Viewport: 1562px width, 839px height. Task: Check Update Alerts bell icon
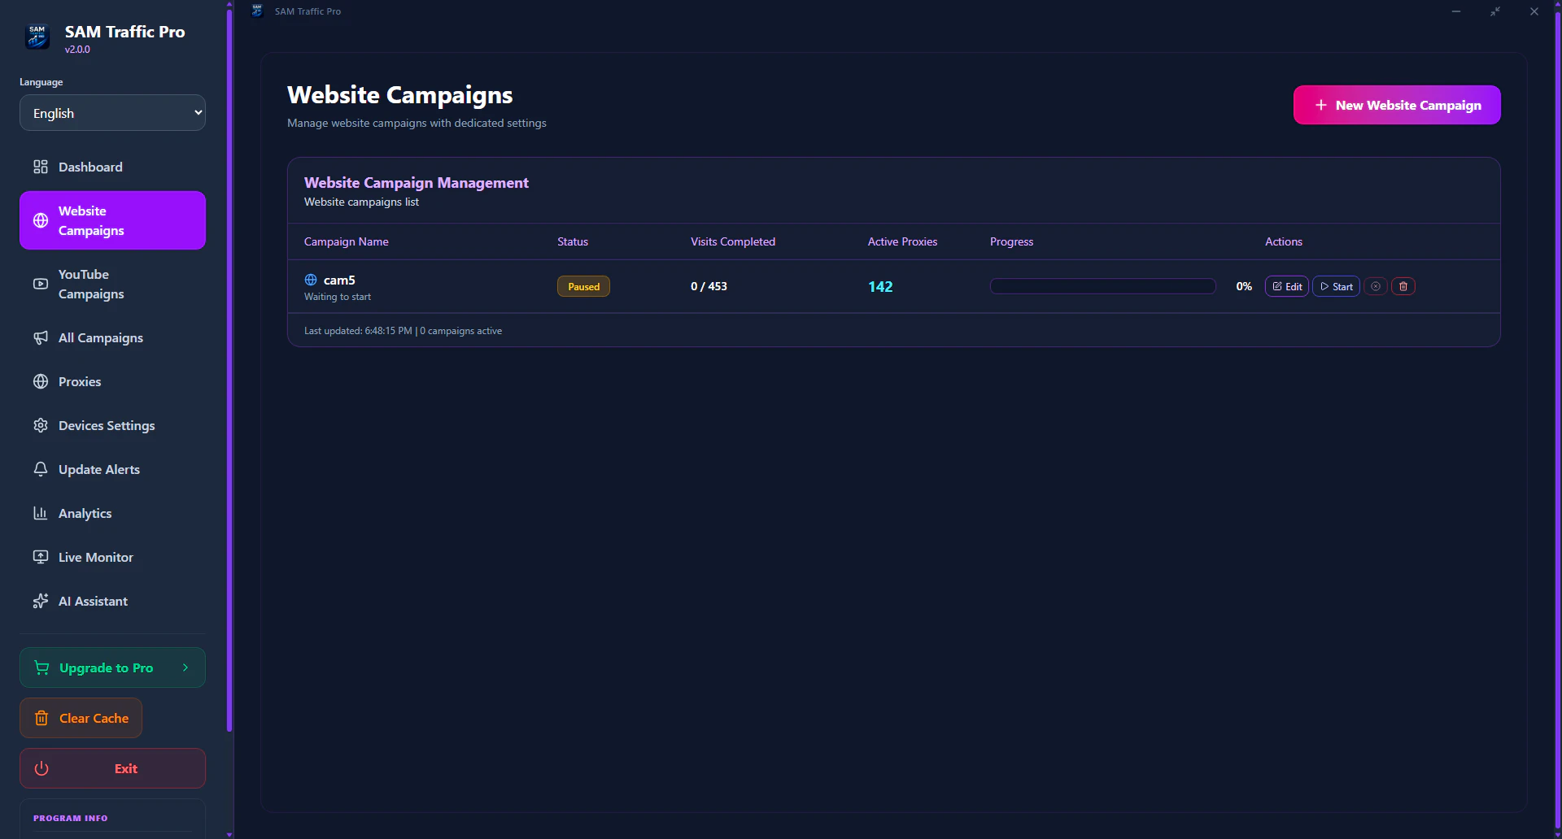point(41,469)
